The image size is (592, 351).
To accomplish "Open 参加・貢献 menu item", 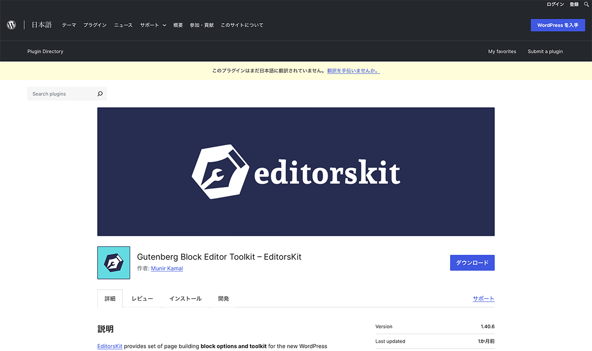I will [x=202, y=25].
